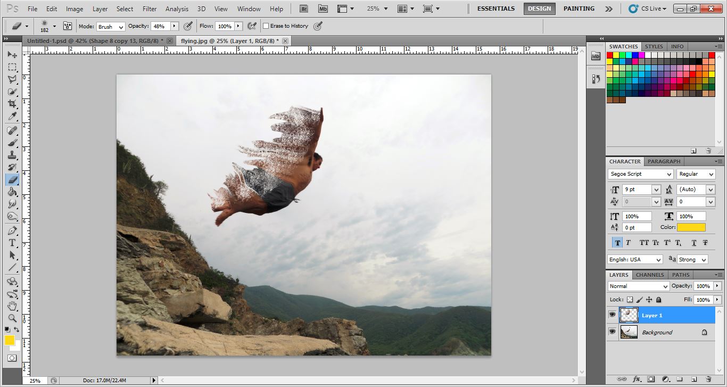Switch to the Channels tab

[x=650, y=275]
